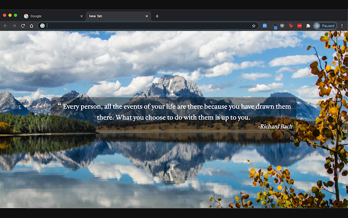Click the author name Richard Bach

275,126
